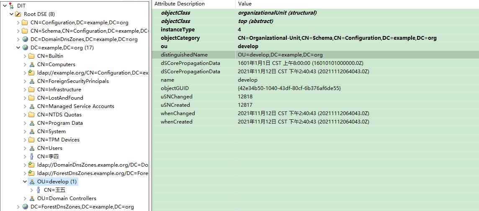Click the CN=李四 person icon
The width and height of the screenshot is (479, 211).
point(31,156)
